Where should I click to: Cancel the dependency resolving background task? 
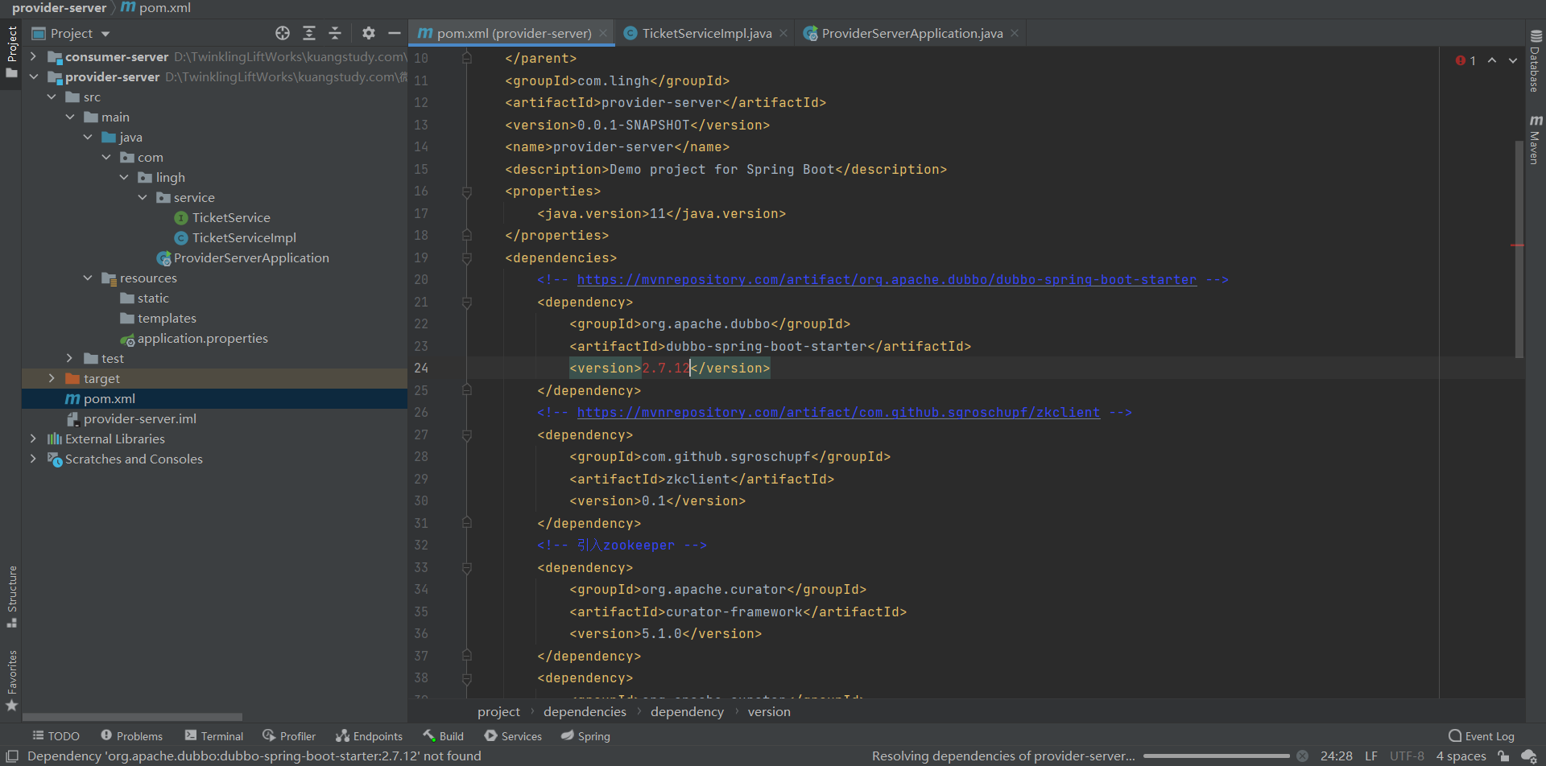coord(1302,756)
